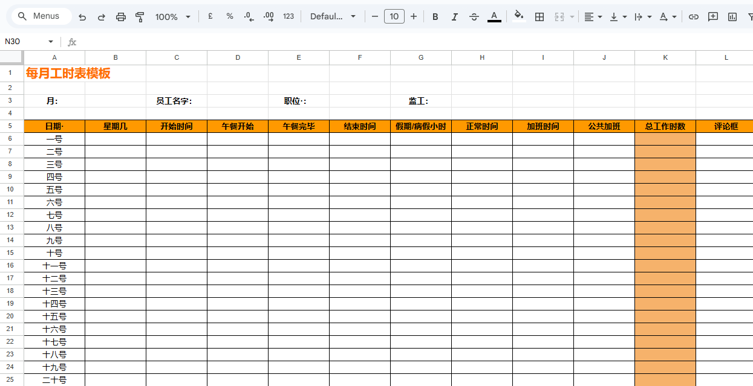Click the 二十号 date cell

click(54, 380)
